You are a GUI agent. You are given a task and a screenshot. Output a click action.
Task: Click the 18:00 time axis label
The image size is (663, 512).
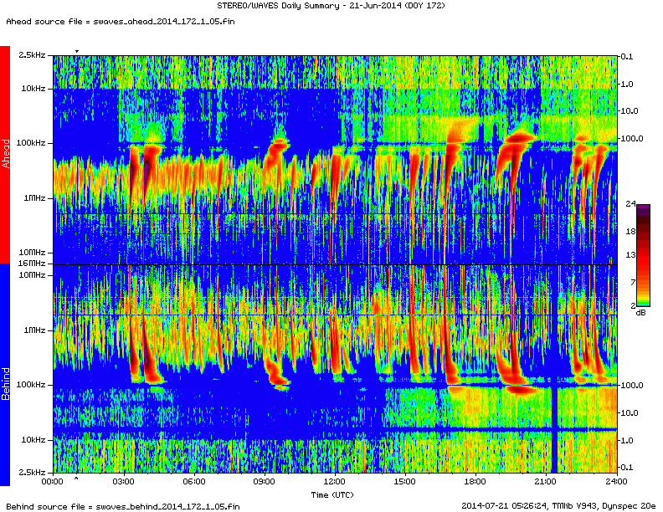pos(475,482)
